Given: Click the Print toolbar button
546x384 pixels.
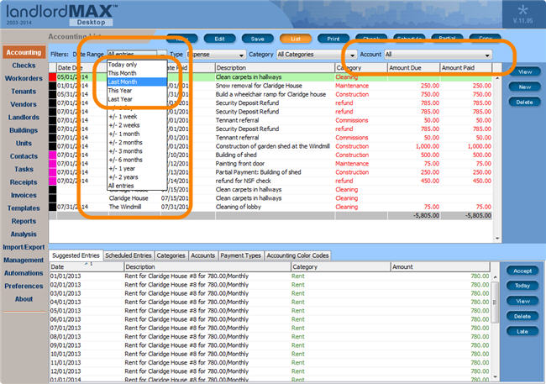Looking at the screenshot, I should (x=333, y=39).
